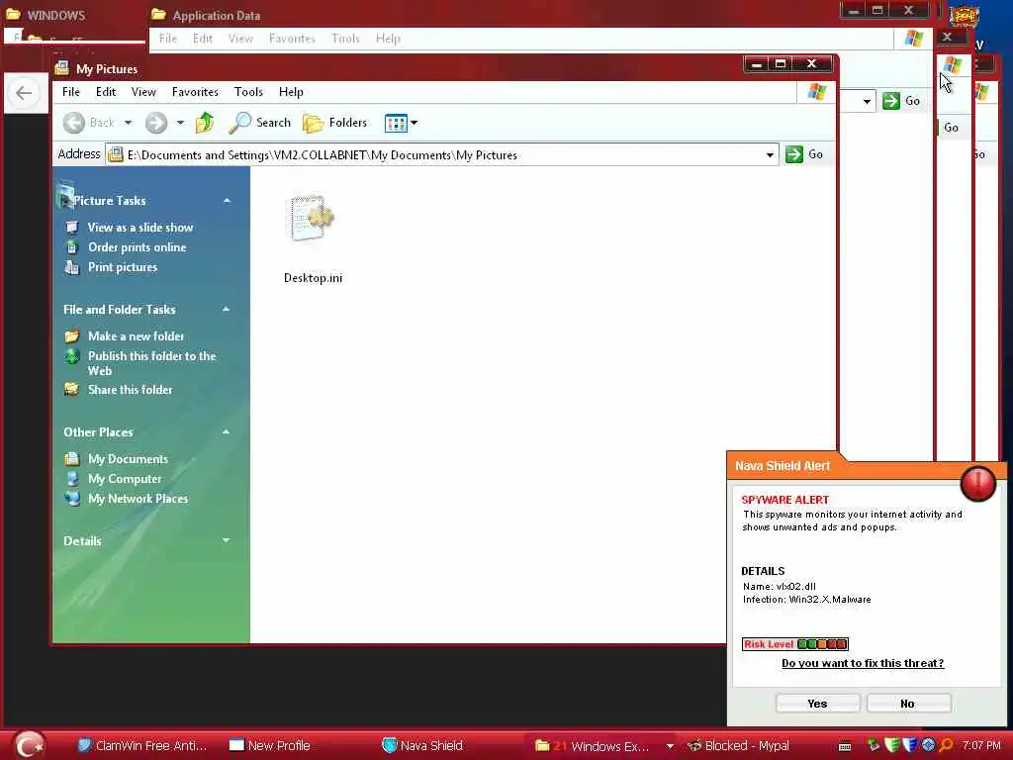Click the round blue tray icon

coord(928,745)
